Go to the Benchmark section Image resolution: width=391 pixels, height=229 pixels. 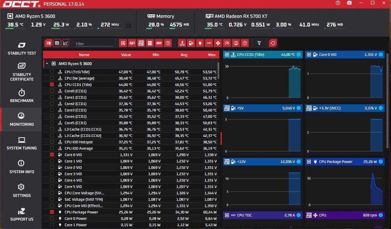click(22, 96)
